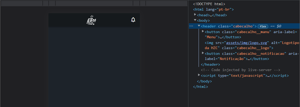Expand the script text/javascript node
Viewport: 300px width, 107px height.
[199, 75]
